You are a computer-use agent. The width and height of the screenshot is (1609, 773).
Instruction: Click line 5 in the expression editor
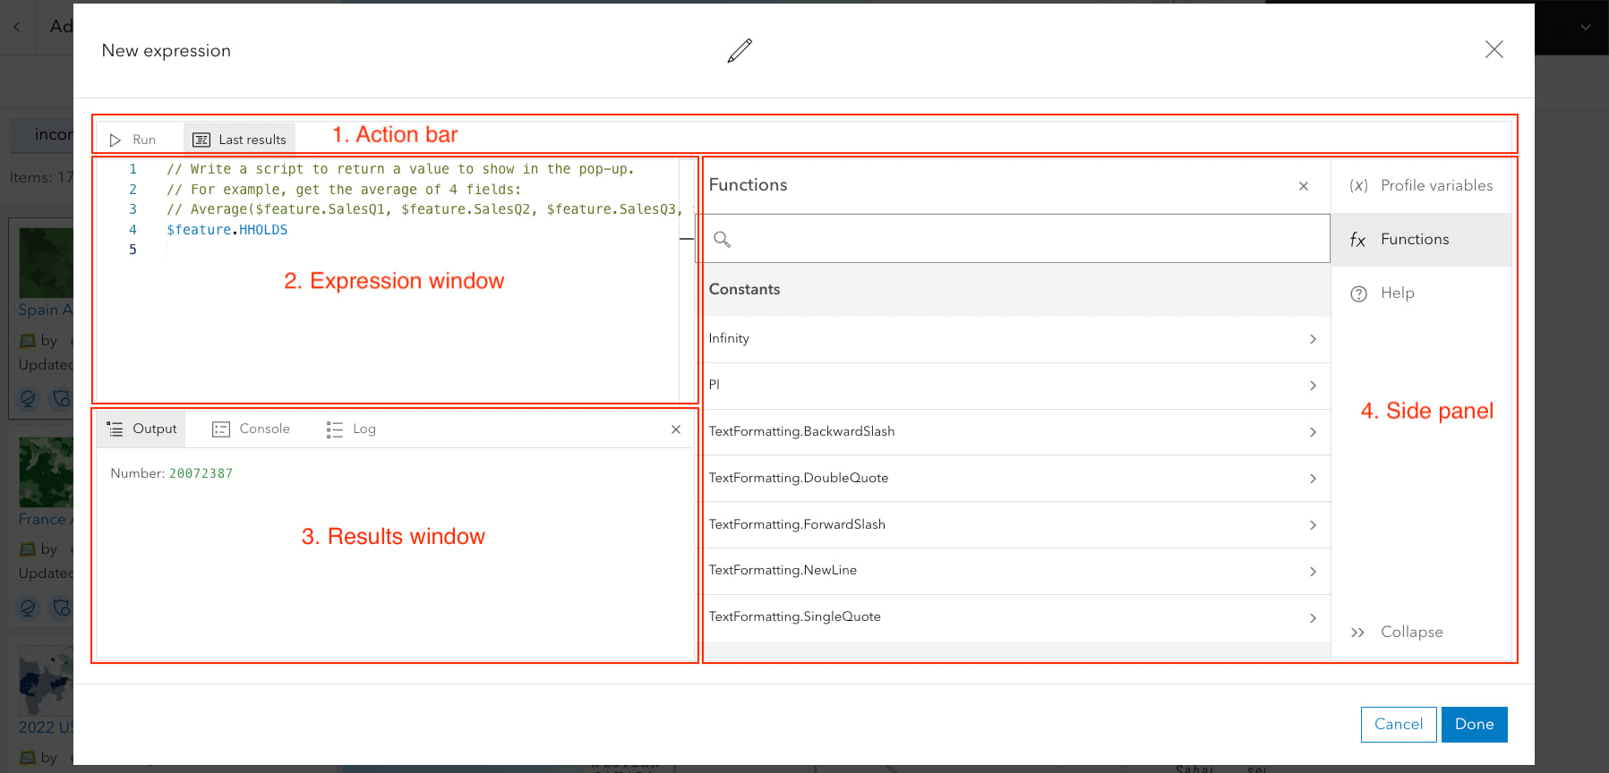(358, 250)
